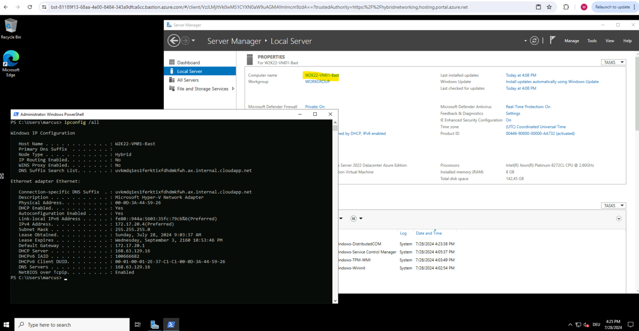
Task: Click the WORKGROUP link in Properties
Action: pos(318,81)
